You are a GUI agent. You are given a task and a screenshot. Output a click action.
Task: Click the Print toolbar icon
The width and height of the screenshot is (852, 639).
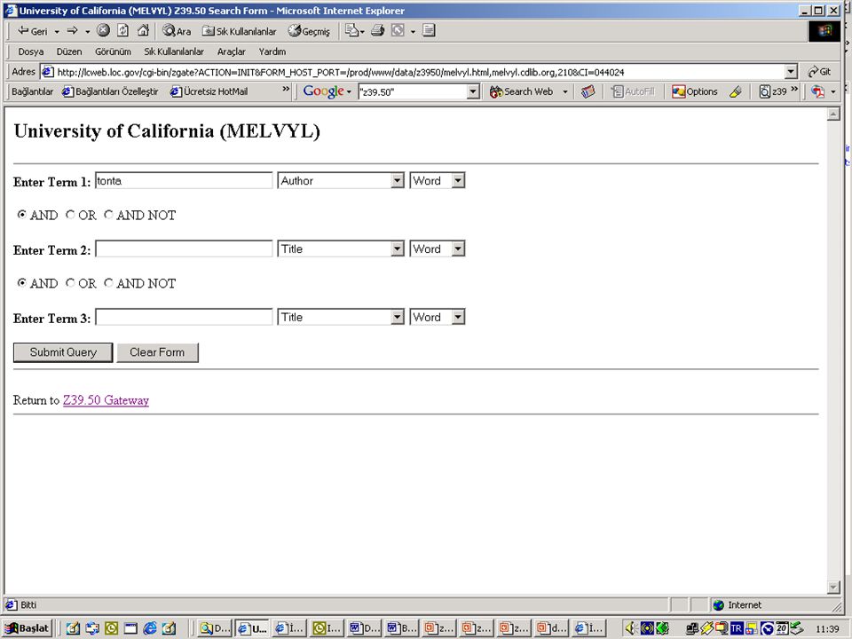point(378,31)
